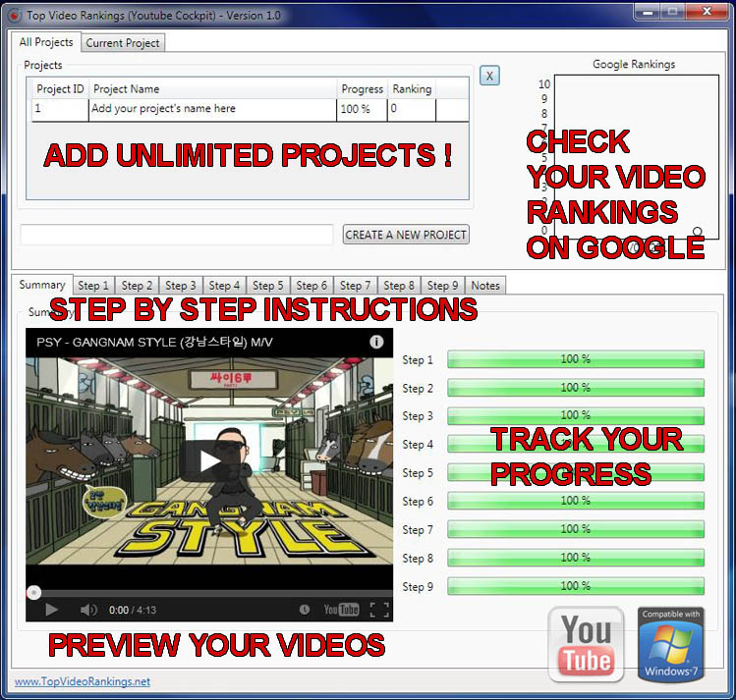Click the large YouTube logo badge
The height and width of the screenshot is (700, 736).
click(x=586, y=644)
